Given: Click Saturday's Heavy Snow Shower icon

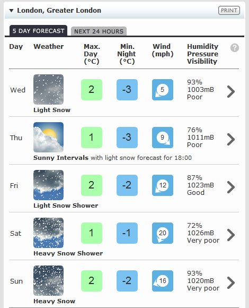Looking at the screenshot, I should (x=48, y=233).
